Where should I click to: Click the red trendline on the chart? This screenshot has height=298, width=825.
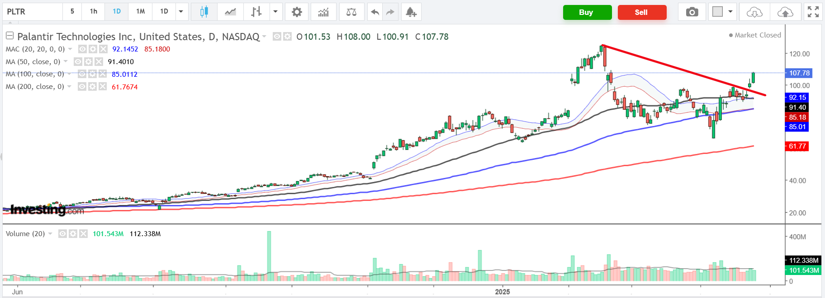683,70
